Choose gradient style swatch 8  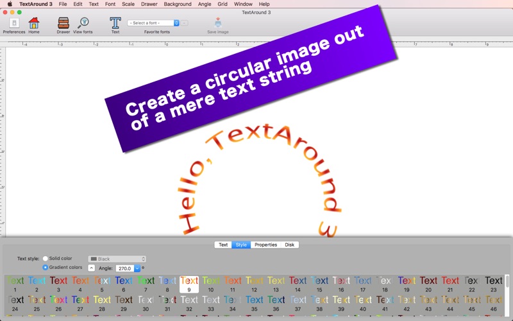167,284
